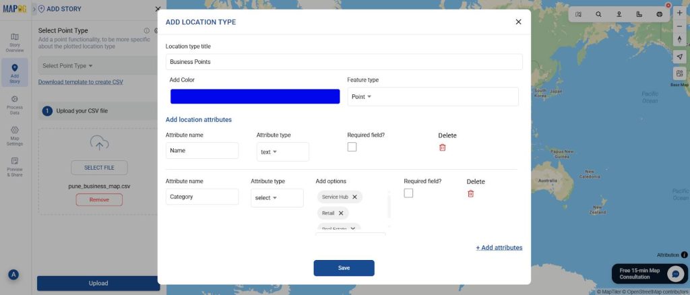The image size is (690, 295).
Task: Open the map search magnifier tool
Action: 598,14
